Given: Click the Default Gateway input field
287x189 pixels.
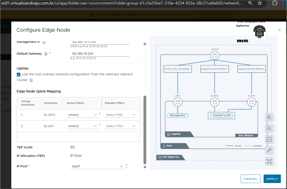Looking at the screenshot, I should [99, 53].
